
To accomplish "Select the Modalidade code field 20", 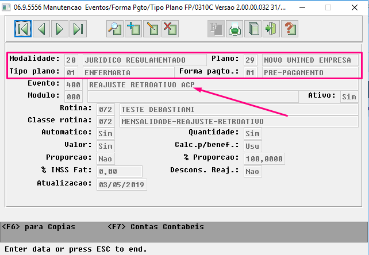I will coord(71,60).
